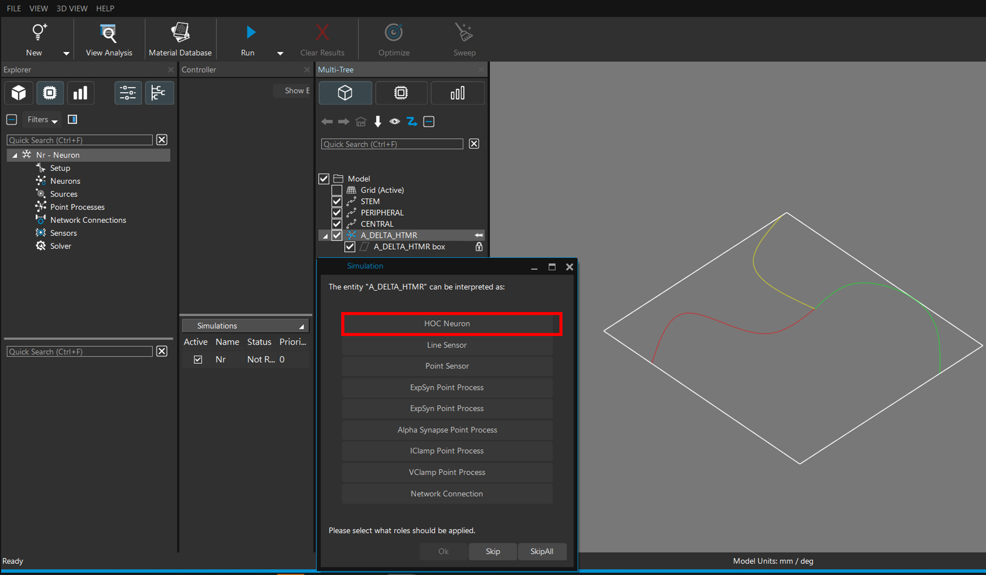Click the SkipAll button

542,552
